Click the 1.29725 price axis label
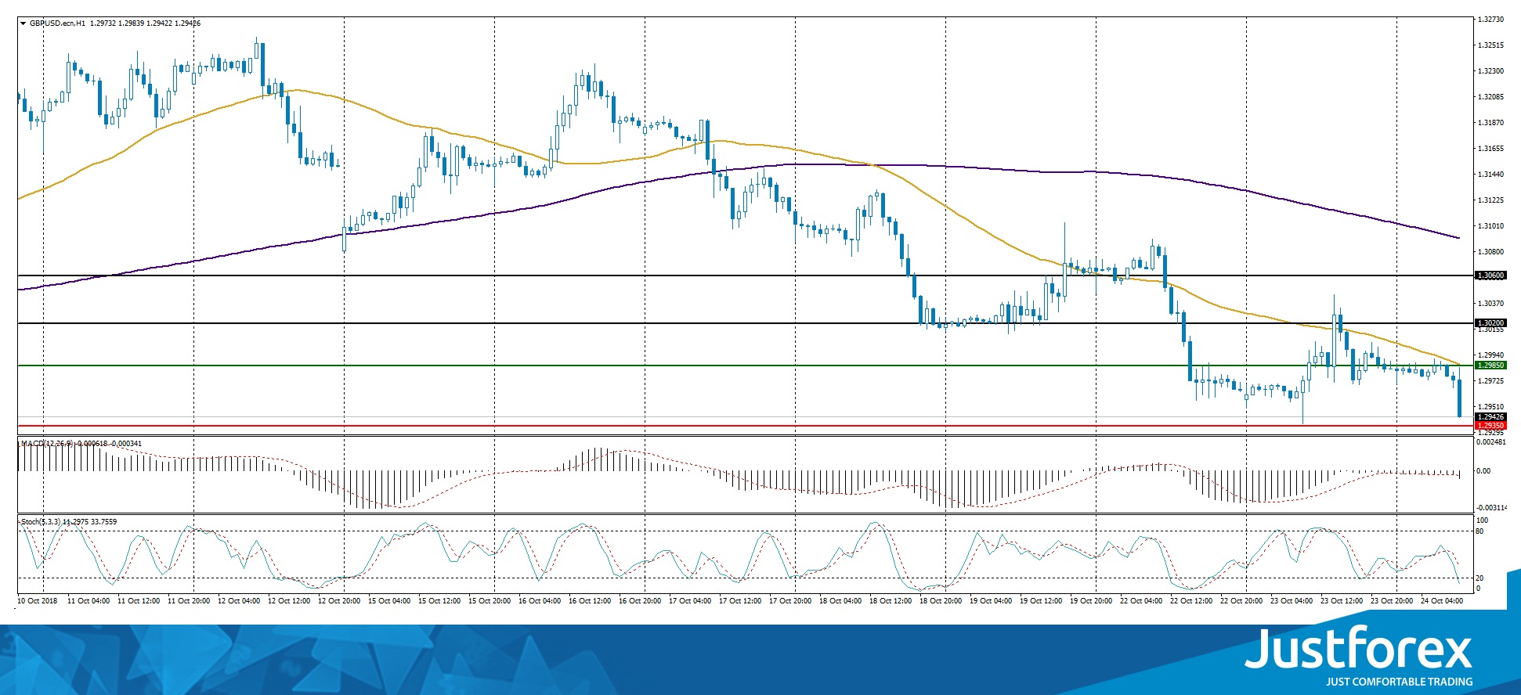1521x695 pixels. (x=1490, y=381)
